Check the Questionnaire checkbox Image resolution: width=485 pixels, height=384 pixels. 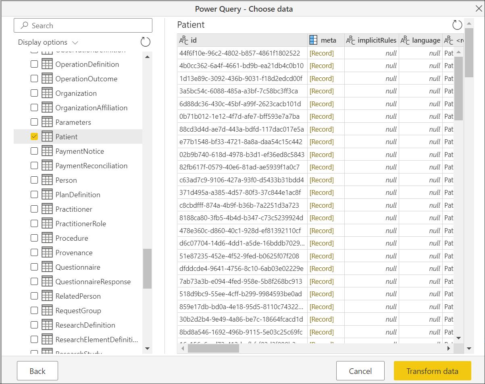[x=34, y=267]
